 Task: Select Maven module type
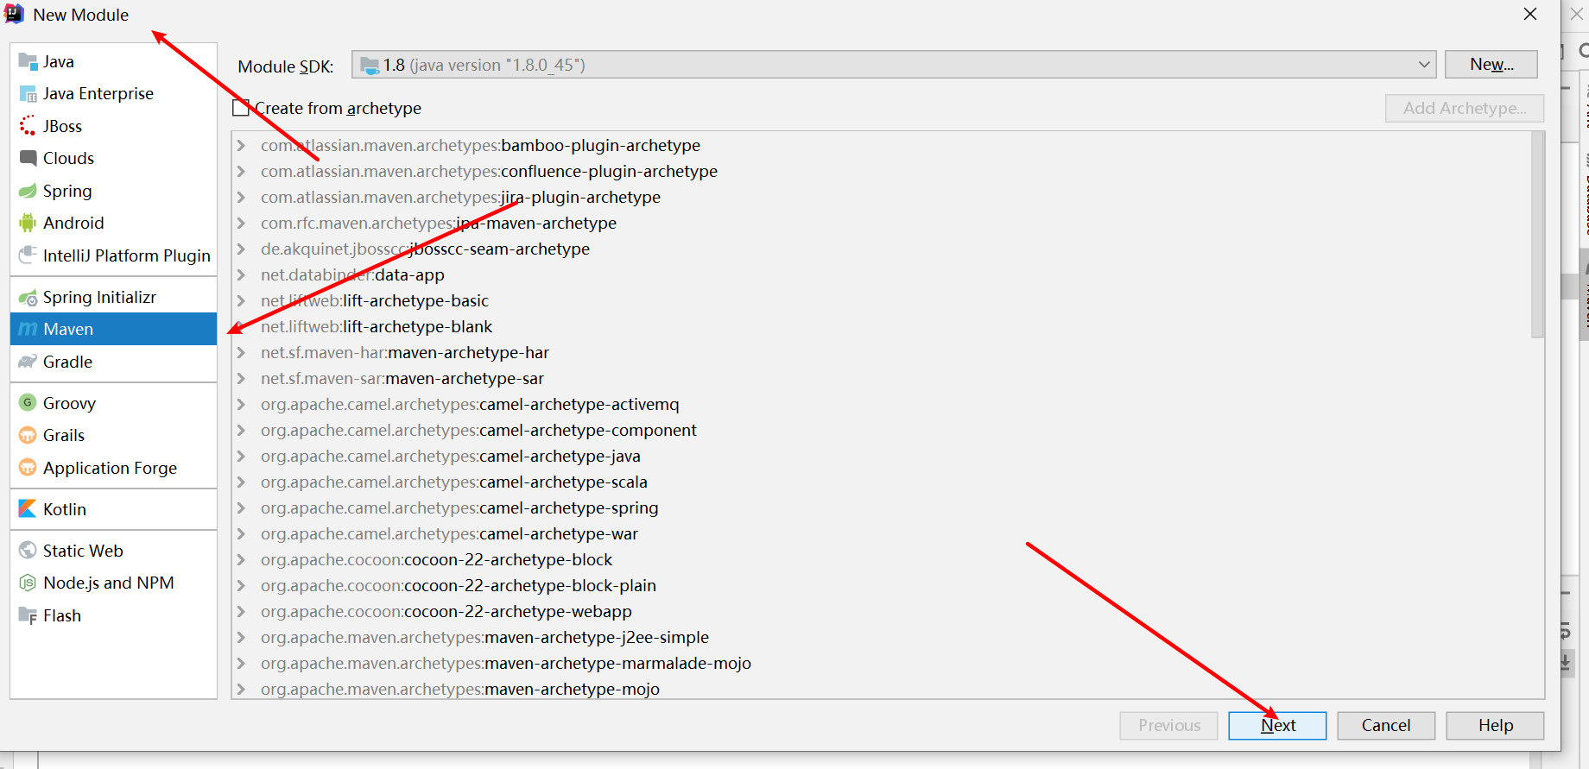(113, 329)
